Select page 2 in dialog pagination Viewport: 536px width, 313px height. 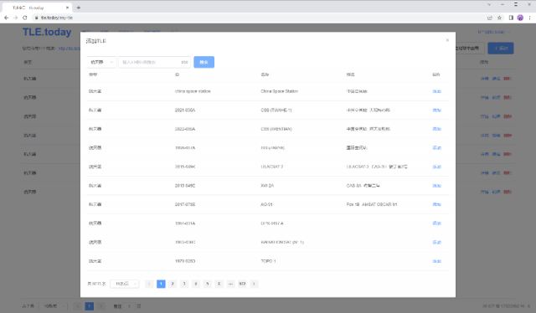click(x=173, y=284)
